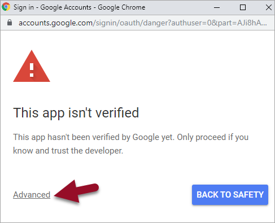
Task: Minimize the Google sign-in popup window
Action: tap(217, 7)
